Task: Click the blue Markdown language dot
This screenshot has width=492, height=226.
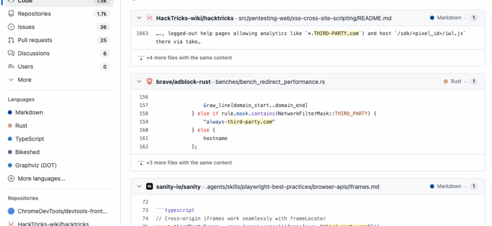Action: 10,112
